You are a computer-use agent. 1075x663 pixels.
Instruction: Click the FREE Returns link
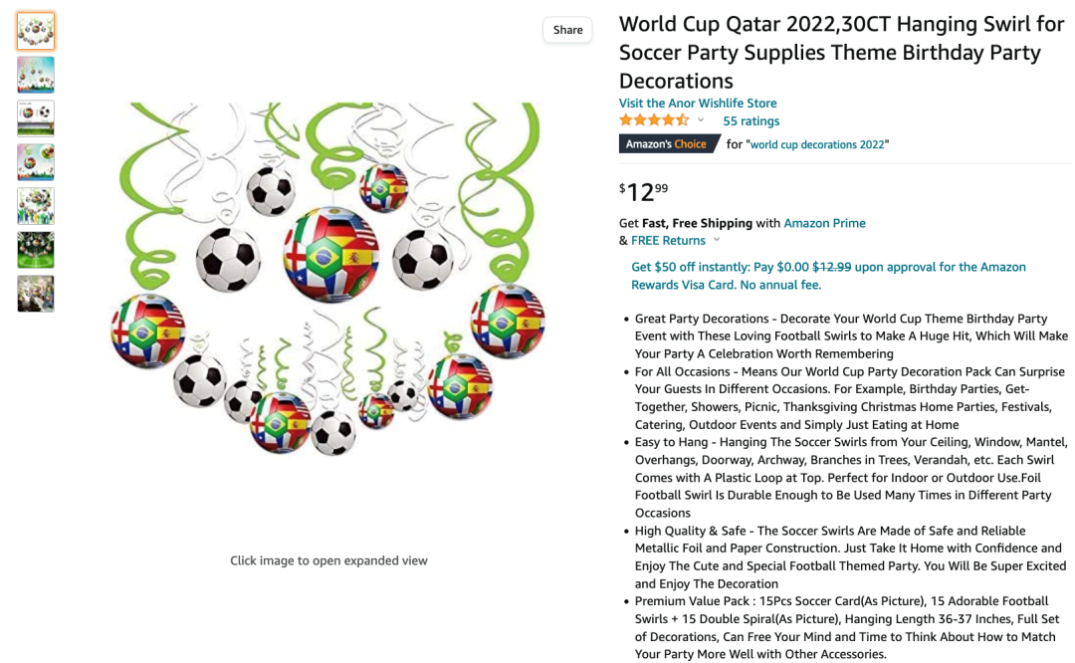coord(668,241)
